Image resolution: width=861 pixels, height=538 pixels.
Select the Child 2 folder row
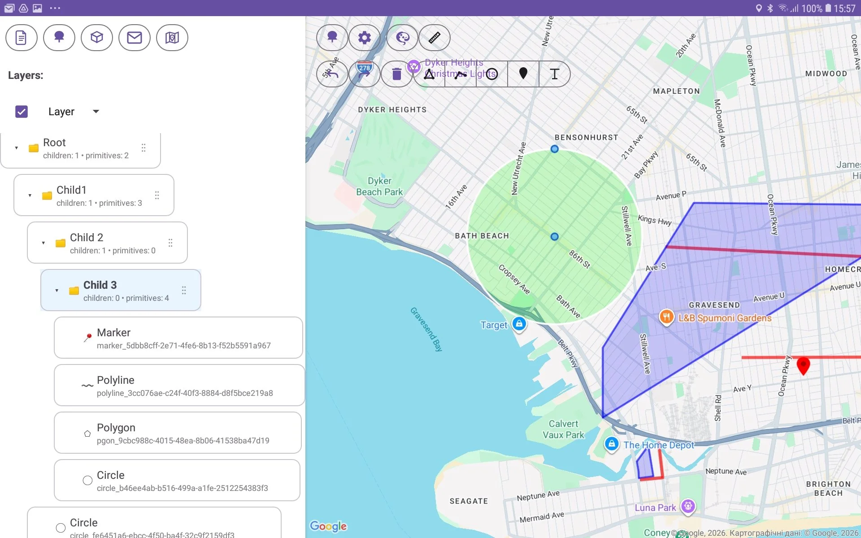[107, 243]
